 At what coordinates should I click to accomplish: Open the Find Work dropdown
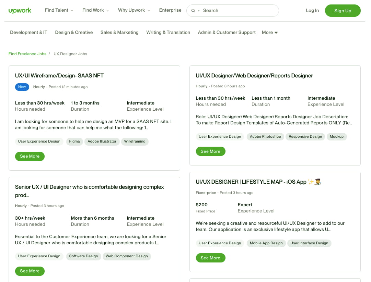(x=95, y=10)
